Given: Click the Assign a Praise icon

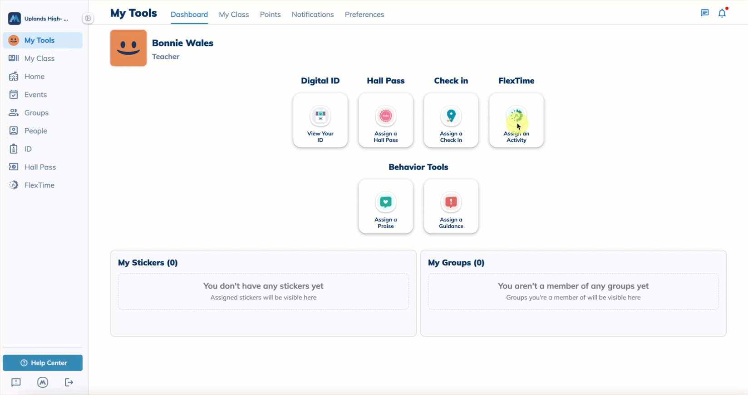Looking at the screenshot, I should 385,202.
